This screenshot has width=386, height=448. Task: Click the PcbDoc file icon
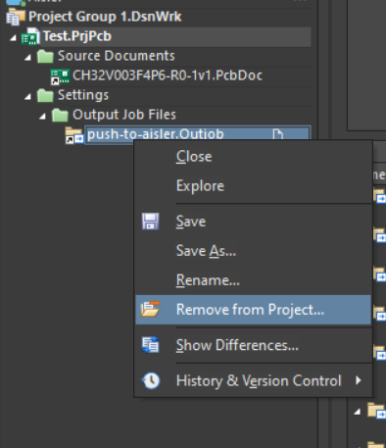point(60,76)
